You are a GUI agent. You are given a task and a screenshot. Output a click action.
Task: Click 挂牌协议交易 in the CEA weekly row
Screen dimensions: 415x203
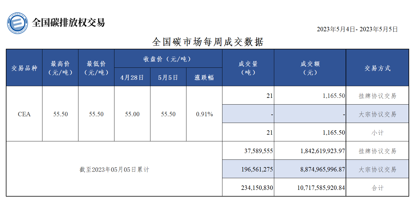point(378,96)
